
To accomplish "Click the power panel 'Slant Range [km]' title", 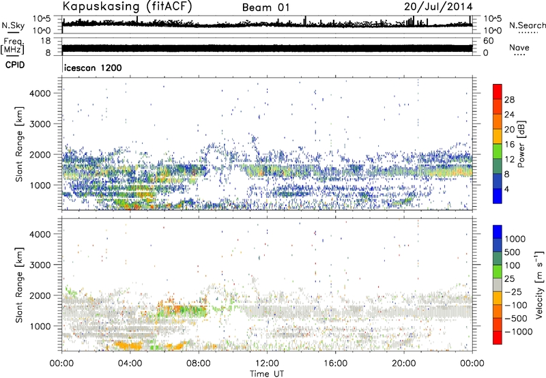I will click(19, 144).
